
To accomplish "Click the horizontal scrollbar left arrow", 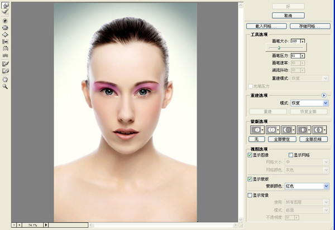I will pos(91,225).
